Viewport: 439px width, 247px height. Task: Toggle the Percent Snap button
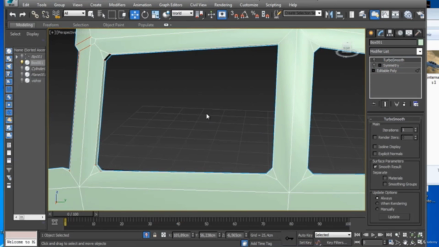(x=254, y=14)
